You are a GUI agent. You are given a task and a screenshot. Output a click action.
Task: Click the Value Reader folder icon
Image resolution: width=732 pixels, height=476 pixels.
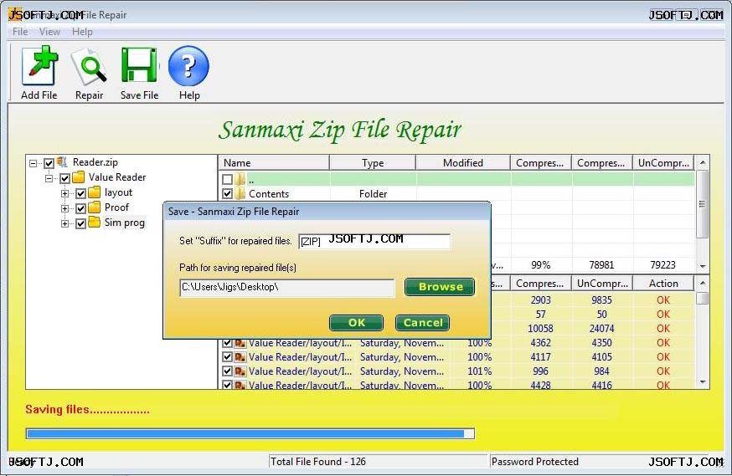pyautogui.click(x=79, y=177)
